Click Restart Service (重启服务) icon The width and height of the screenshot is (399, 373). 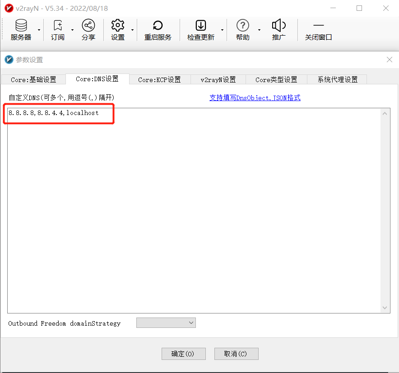pos(158,26)
